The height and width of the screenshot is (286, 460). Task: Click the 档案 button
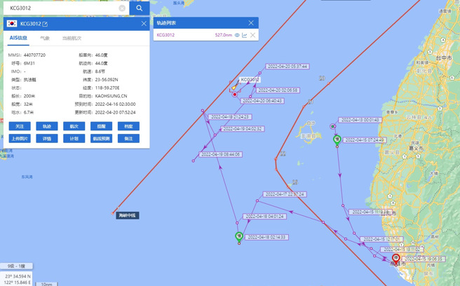pyautogui.click(x=128, y=126)
